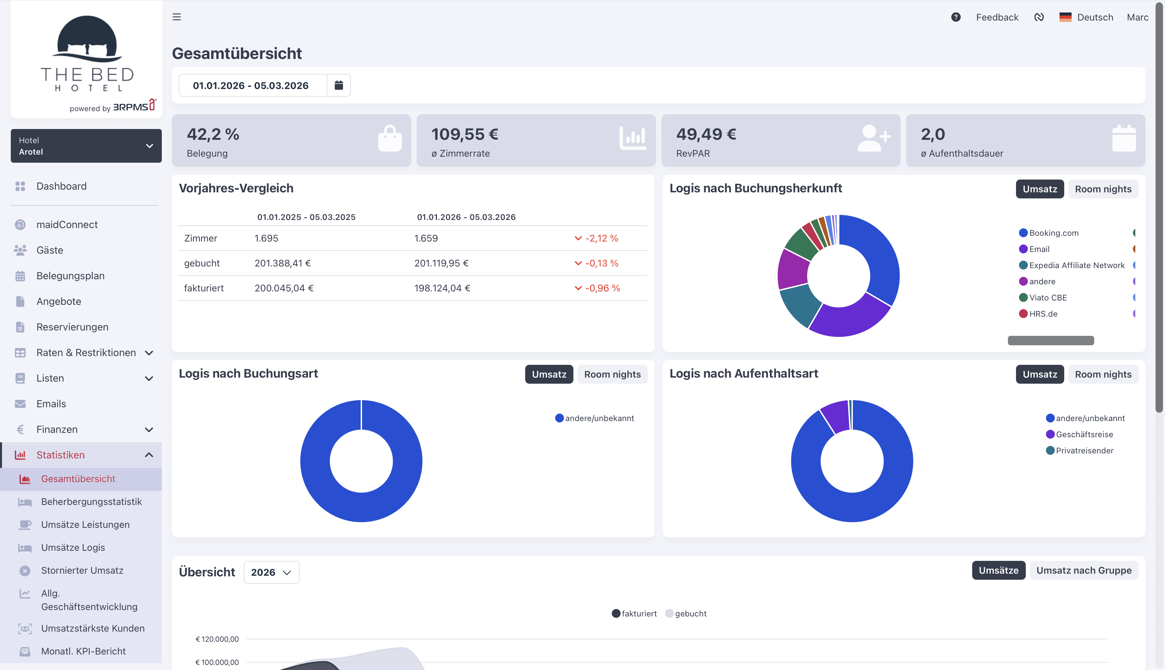Open Belegungsplan in the sidebar
The width and height of the screenshot is (1165, 670).
pyautogui.click(x=70, y=276)
